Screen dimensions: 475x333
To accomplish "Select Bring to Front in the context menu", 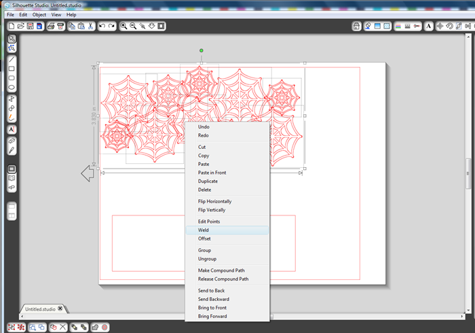I will pyautogui.click(x=227, y=308).
